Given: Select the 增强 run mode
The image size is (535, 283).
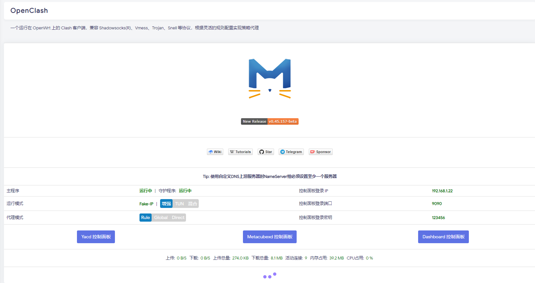Looking at the screenshot, I should 166,204.
